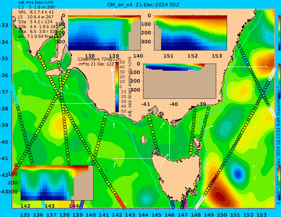The height and width of the screenshot is (217, 281).
Task: Select the J3 10 6.4 w 267 row
Action: click(36, 17)
